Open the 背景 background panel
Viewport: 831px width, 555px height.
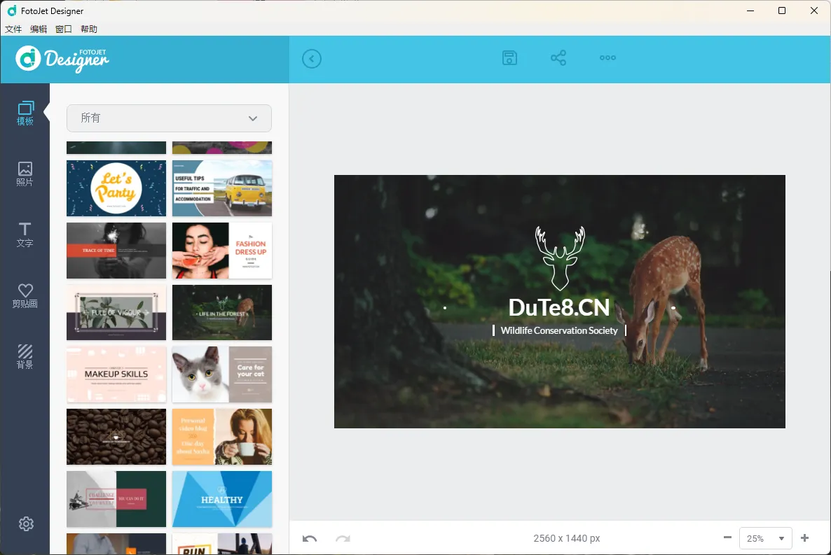[x=25, y=356]
